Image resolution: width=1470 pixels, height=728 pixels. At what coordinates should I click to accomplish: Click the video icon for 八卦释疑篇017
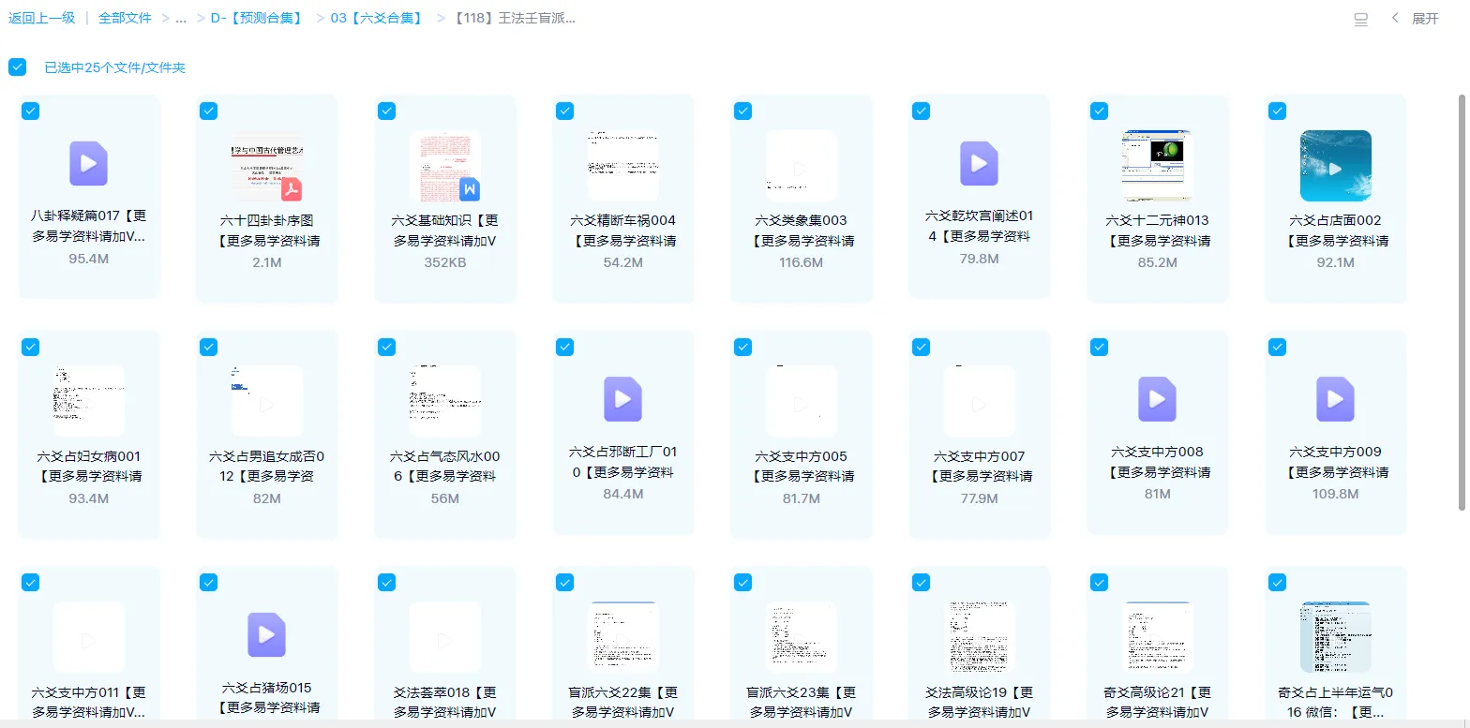click(88, 163)
